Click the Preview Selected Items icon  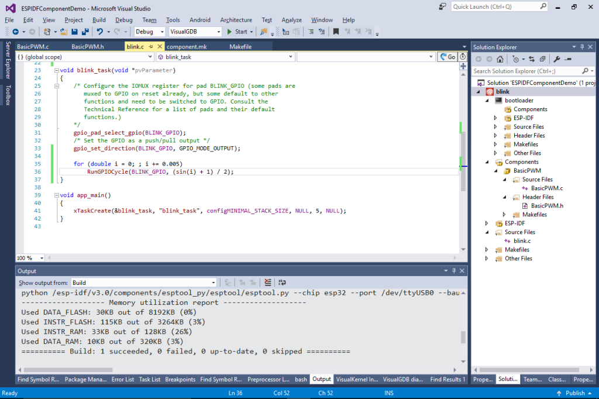pos(568,59)
